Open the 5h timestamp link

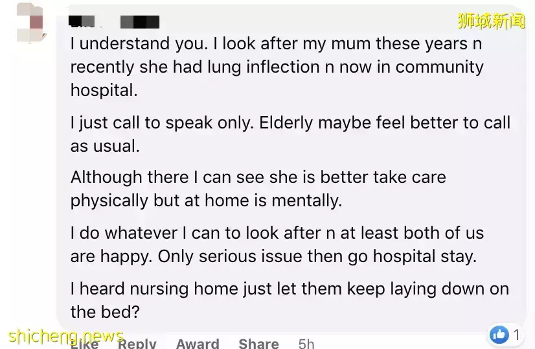click(x=306, y=343)
